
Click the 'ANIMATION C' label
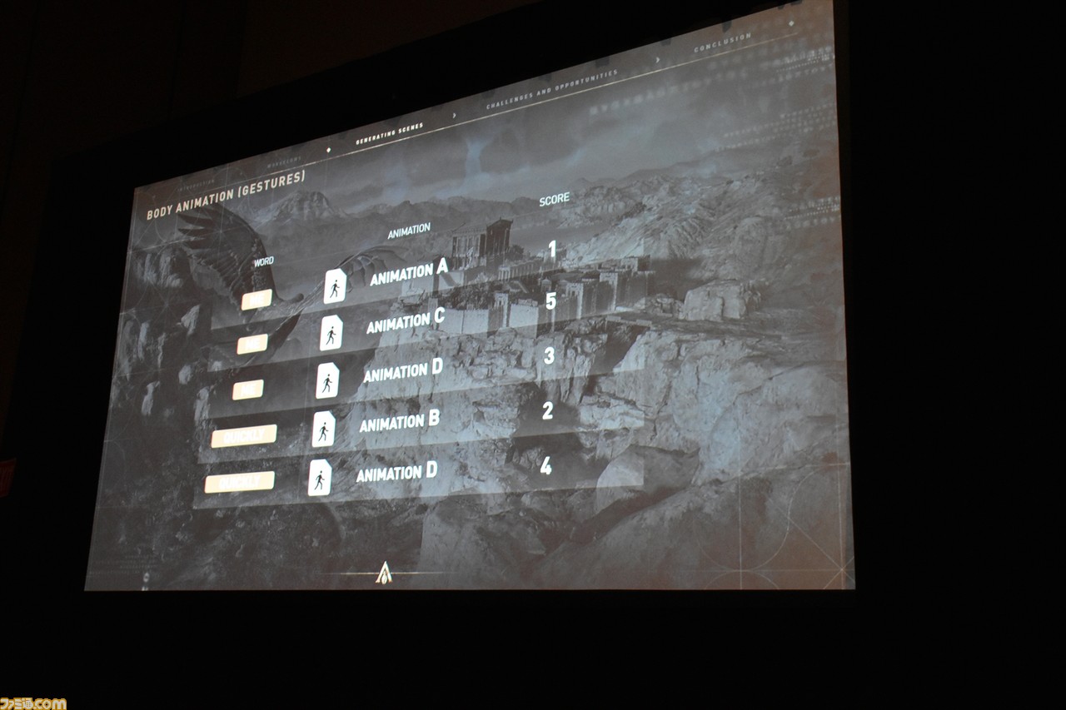[406, 320]
